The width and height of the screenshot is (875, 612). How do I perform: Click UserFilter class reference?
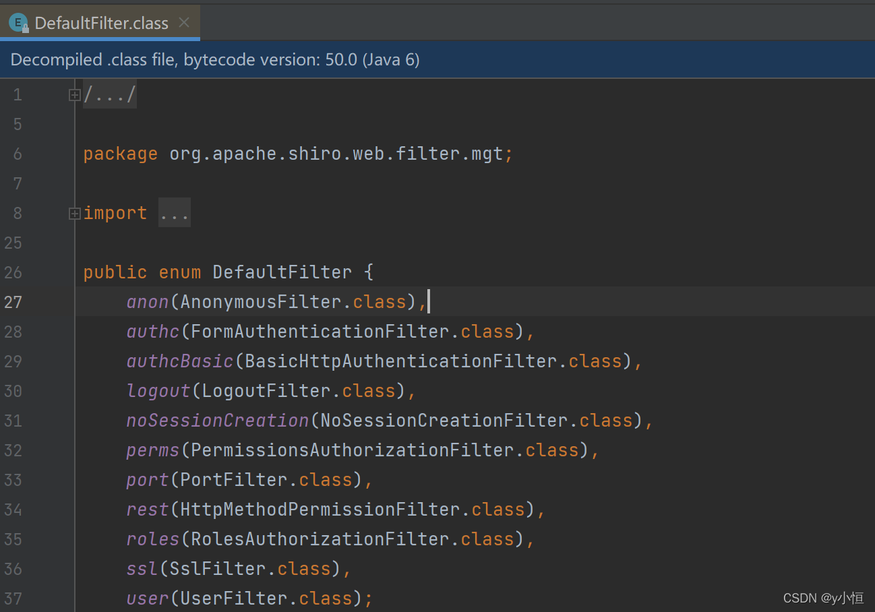234,599
